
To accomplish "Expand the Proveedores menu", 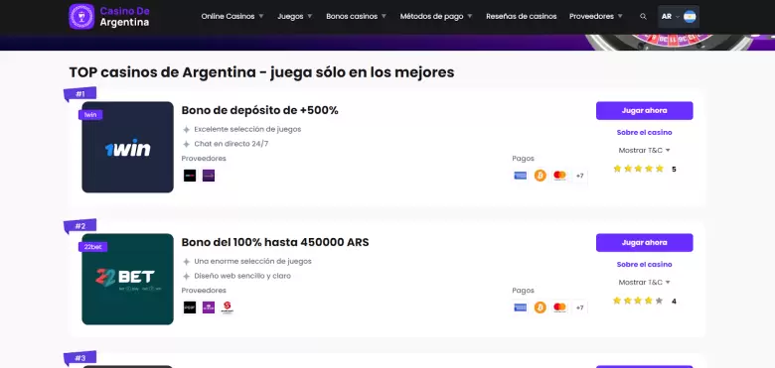I will click(x=596, y=16).
